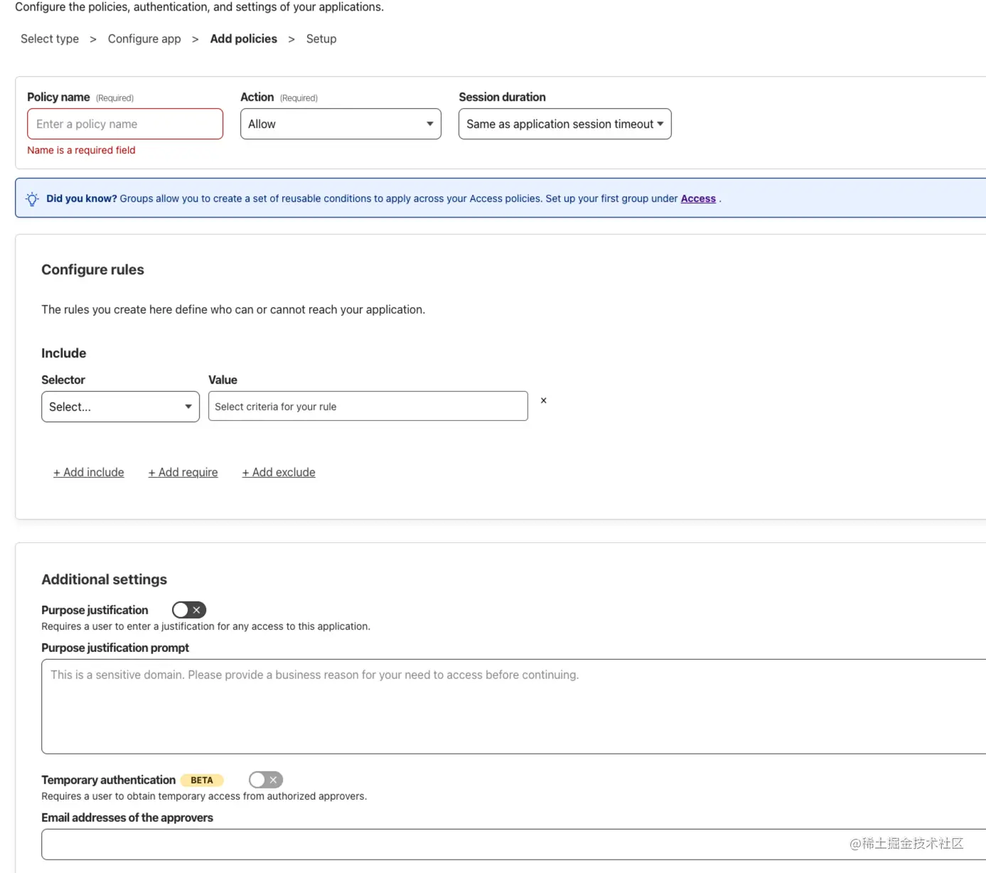Go to the Select type step
This screenshot has height=873, width=986.
[50, 39]
